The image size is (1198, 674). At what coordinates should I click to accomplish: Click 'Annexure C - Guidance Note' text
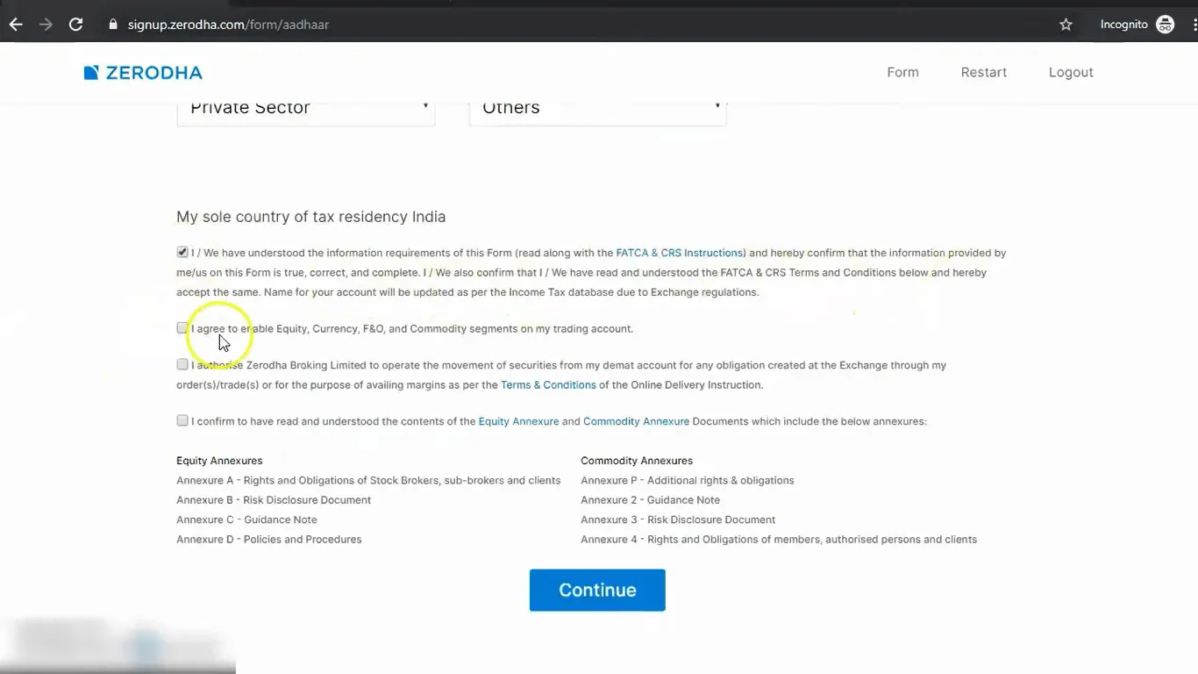246,520
